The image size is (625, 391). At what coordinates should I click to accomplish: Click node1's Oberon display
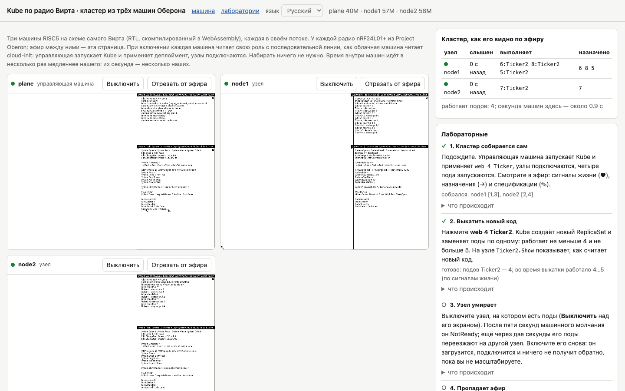[325, 171]
